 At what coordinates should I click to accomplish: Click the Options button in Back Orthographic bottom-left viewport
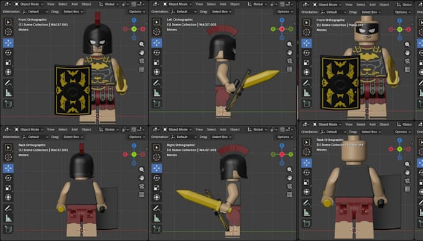point(137,137)
